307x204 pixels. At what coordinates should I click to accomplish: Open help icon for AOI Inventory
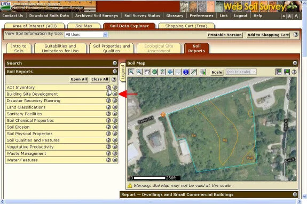tap(108, 88)
